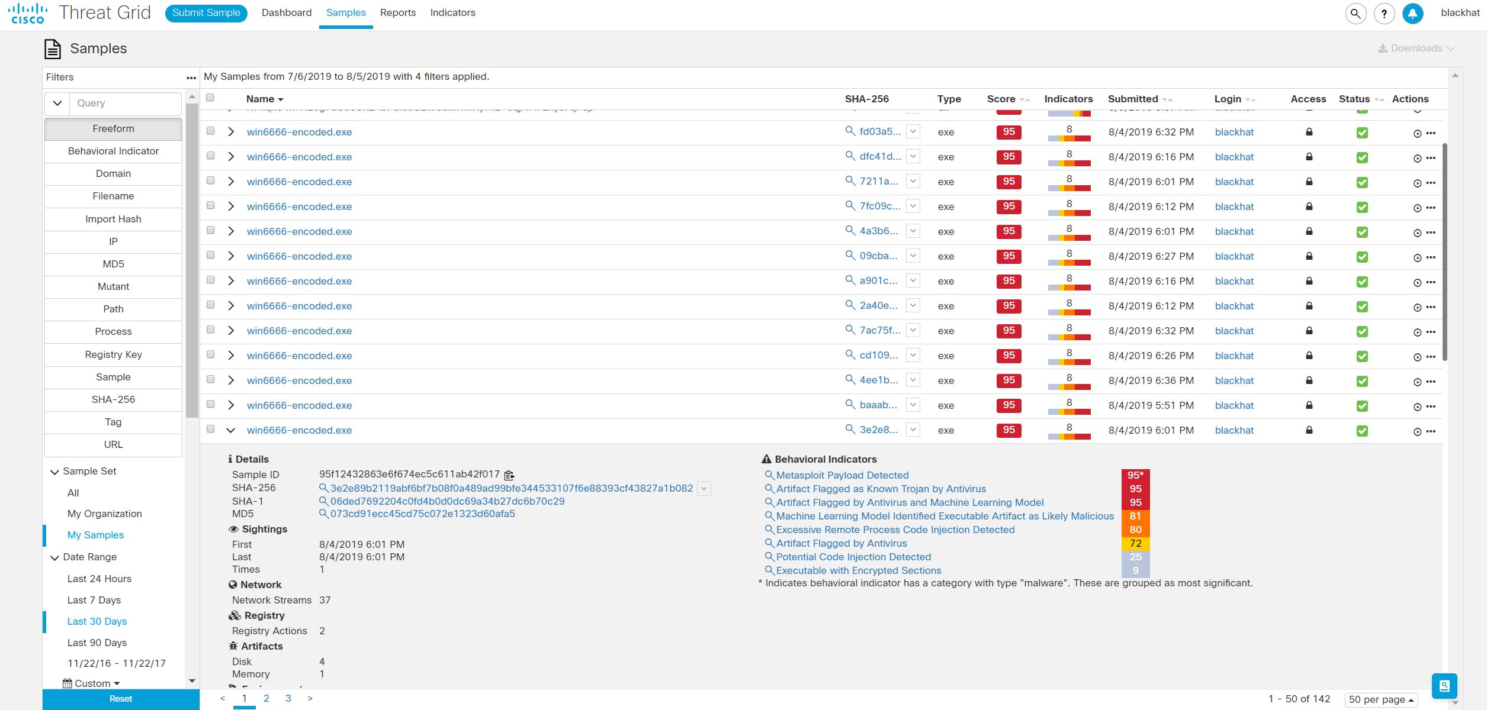
Task: Switch to the Dashboard tab
Action: coord(286,13)
